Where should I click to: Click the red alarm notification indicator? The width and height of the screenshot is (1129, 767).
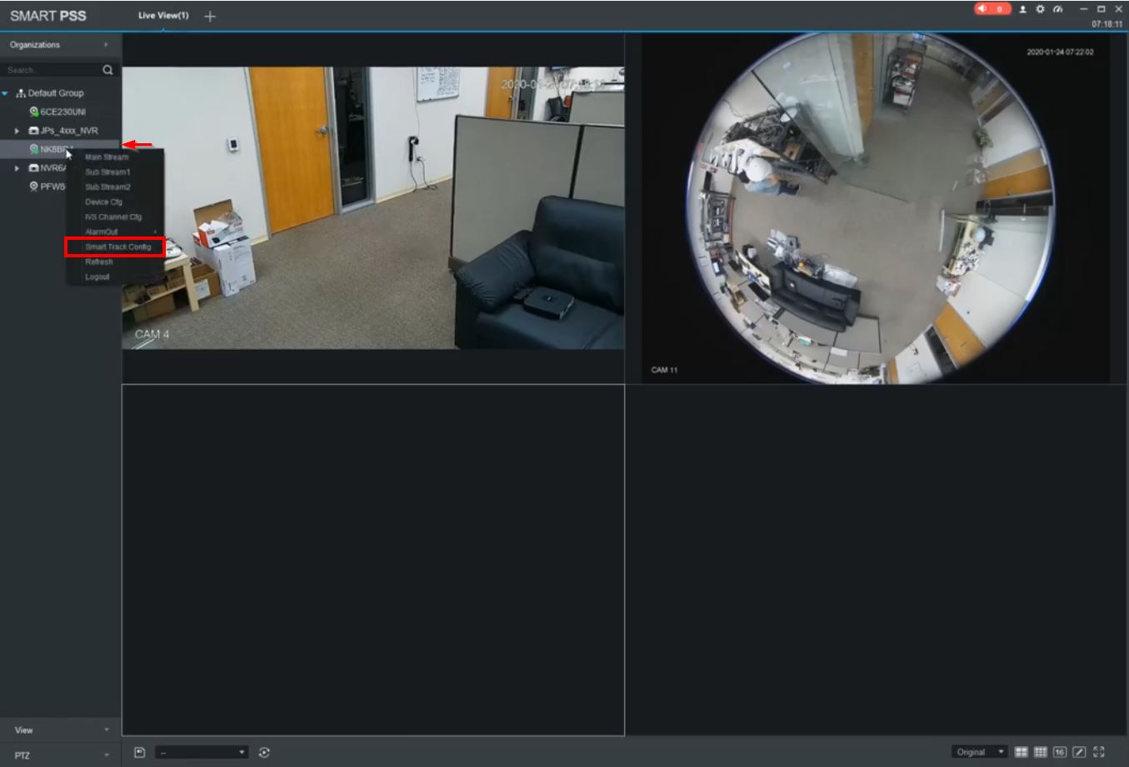coord(992,9)
